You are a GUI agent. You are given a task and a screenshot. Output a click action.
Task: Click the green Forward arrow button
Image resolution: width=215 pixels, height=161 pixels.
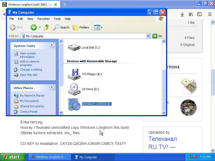(x=34, y=27)
